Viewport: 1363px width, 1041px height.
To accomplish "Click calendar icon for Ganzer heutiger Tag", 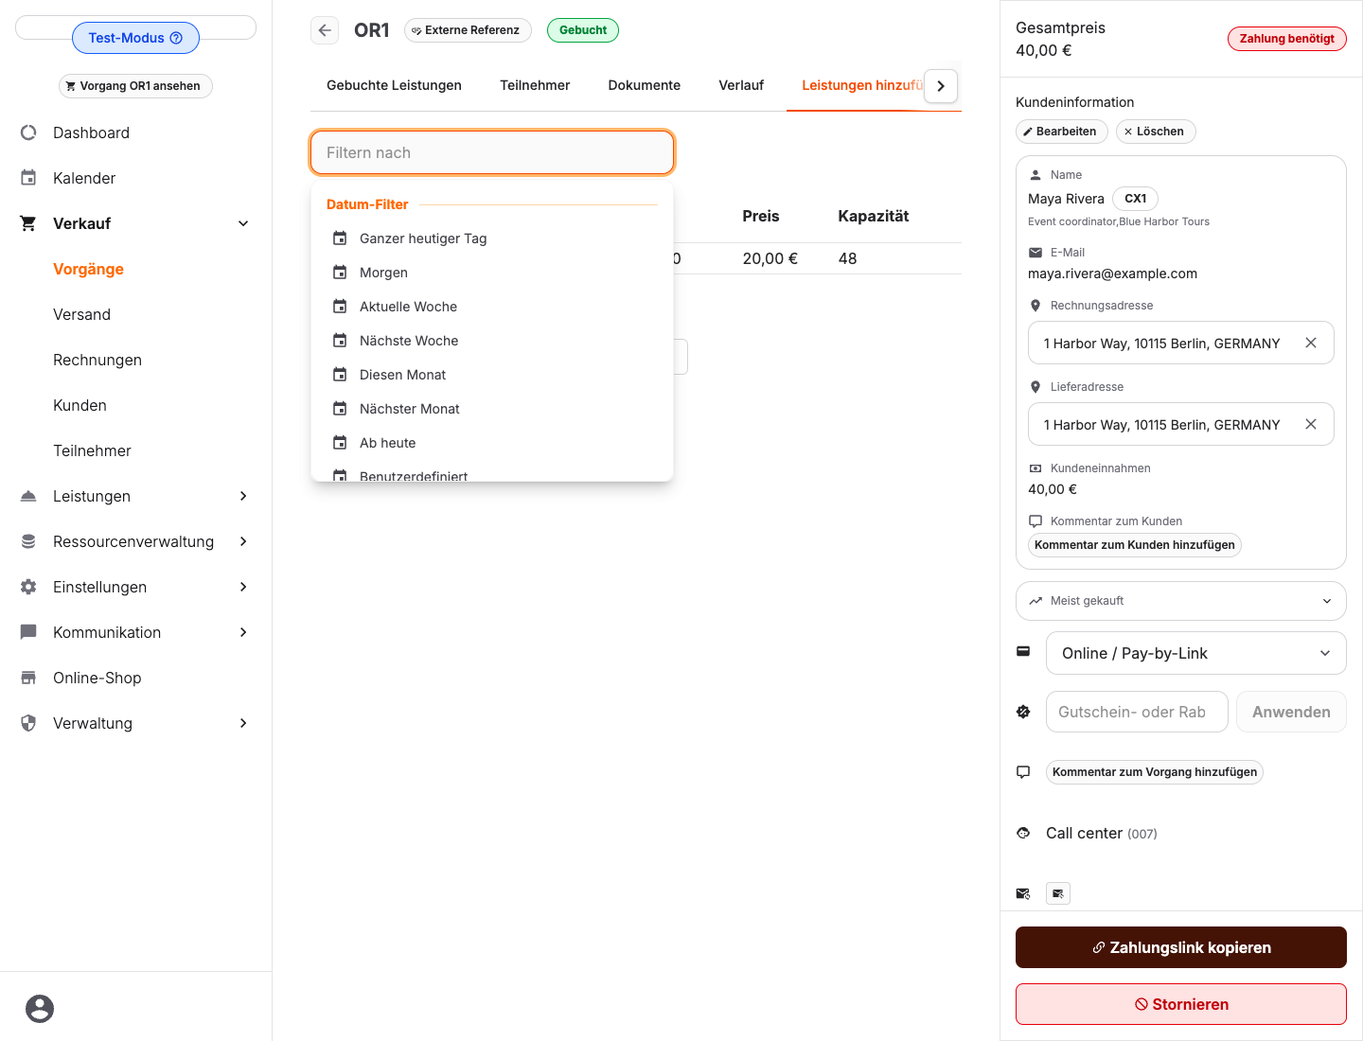I will (340, 238).
